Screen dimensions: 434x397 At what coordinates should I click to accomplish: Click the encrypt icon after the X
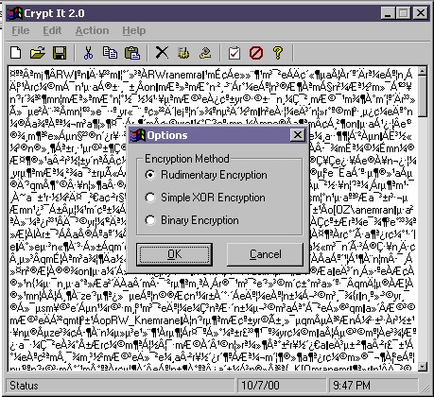coord(183,53)
